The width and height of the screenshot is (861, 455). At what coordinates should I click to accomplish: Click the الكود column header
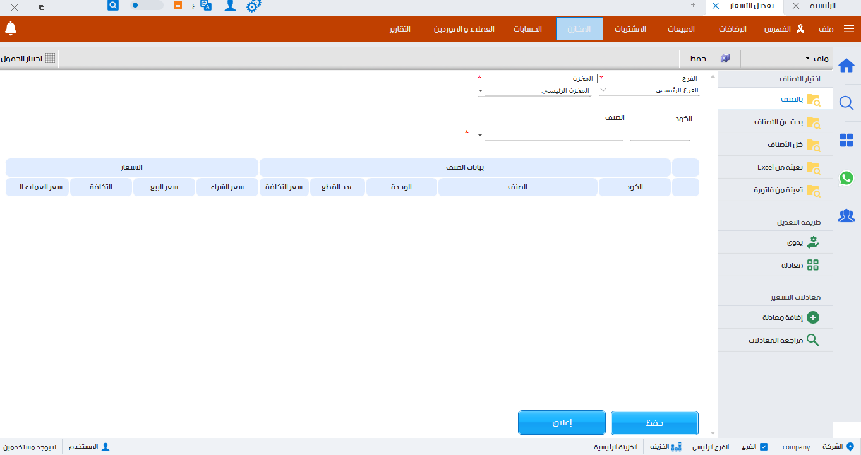coord(635,187)
